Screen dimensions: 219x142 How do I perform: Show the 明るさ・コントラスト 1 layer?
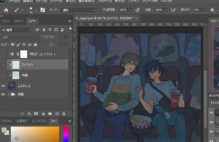tap(3, 54)
